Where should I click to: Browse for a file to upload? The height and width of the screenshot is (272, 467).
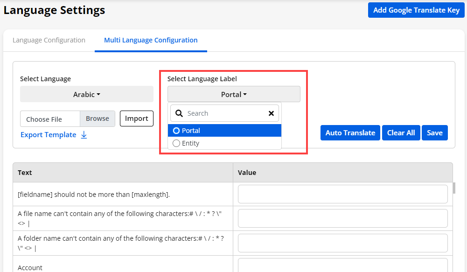point(98,119)
